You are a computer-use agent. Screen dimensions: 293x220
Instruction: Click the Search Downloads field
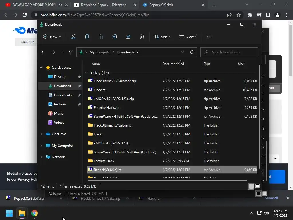click(x=229, y=52)
